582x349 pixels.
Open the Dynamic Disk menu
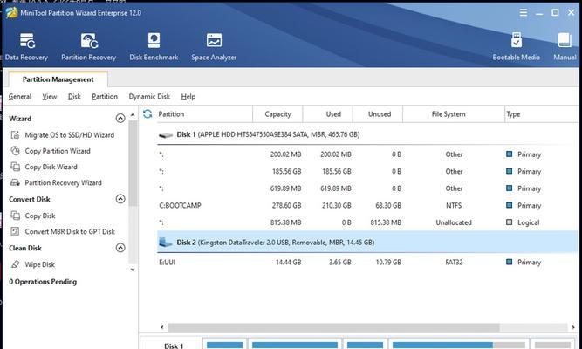[149, 97]
